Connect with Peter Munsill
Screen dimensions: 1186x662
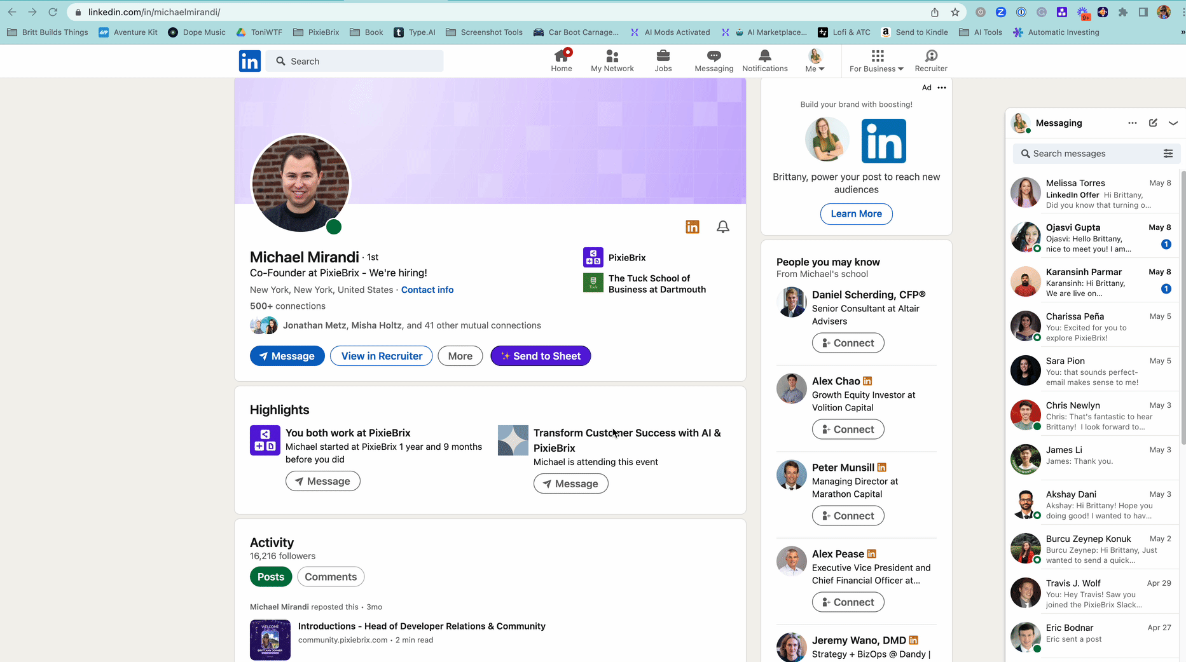(x=848, y=516)
